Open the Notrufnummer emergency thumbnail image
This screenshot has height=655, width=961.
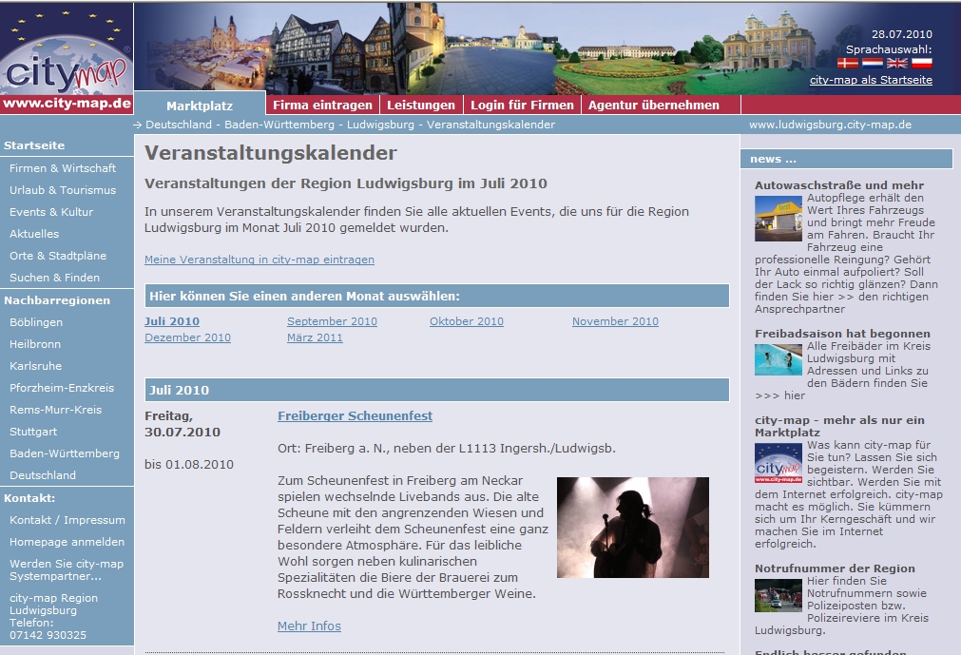[x=778, y=595]
